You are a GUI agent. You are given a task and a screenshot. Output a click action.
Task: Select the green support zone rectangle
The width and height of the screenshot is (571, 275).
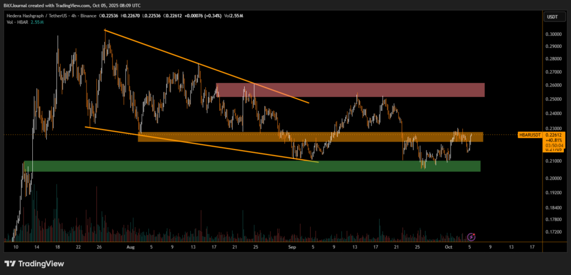251,166
